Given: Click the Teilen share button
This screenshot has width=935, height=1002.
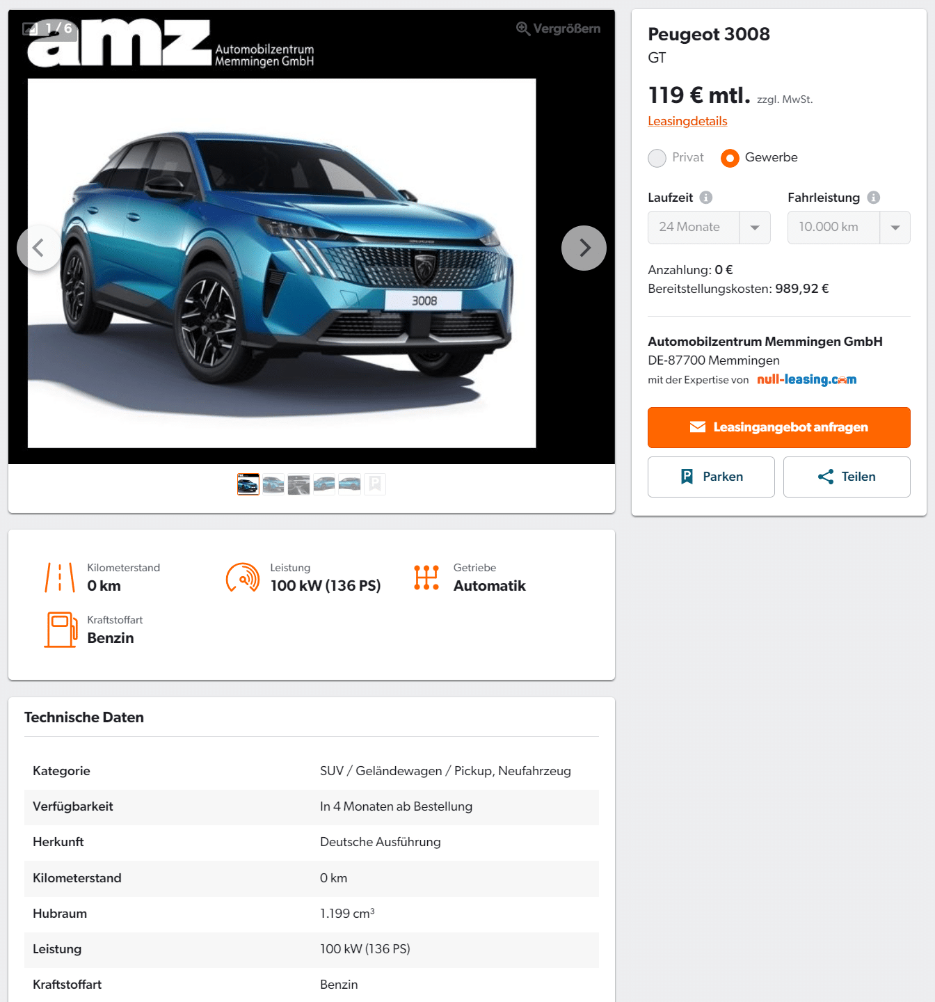Looking at the screenshot, I should [x=847, y=477].
